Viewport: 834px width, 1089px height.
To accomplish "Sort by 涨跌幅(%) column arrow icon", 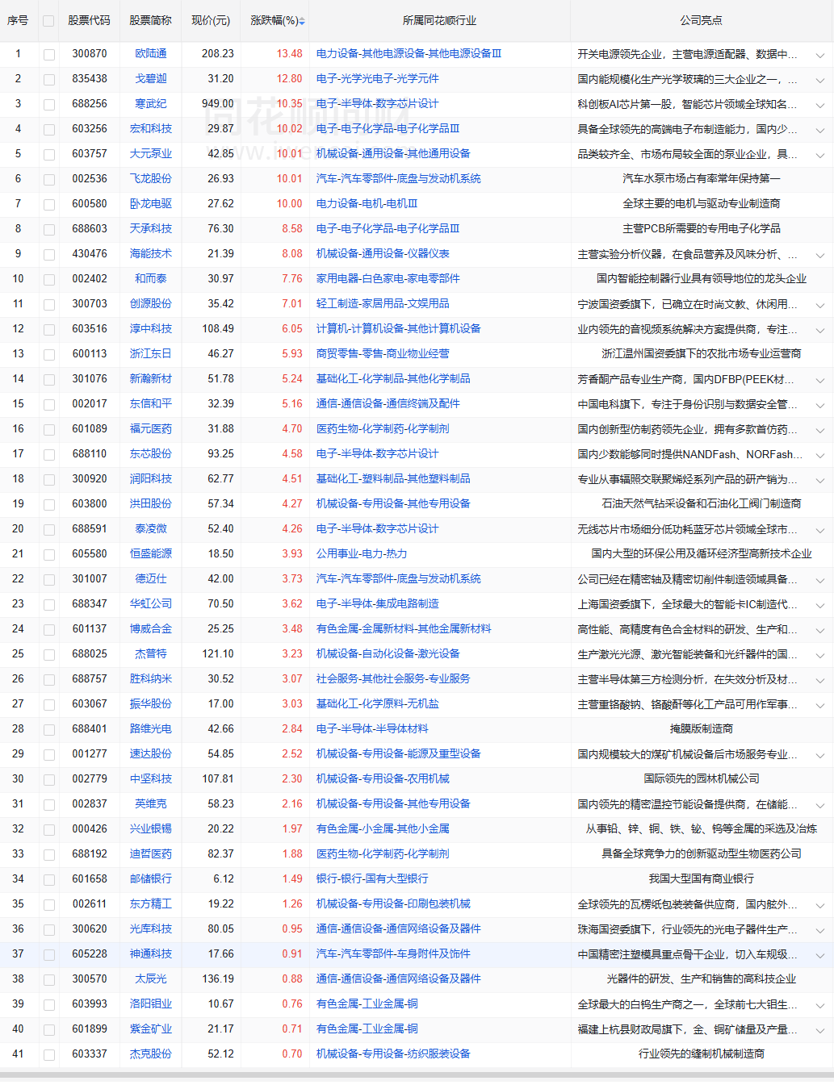I will [302, 21].
